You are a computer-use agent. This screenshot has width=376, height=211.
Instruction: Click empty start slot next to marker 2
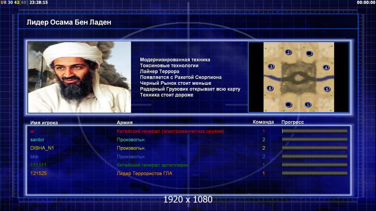tap(309, 53)
